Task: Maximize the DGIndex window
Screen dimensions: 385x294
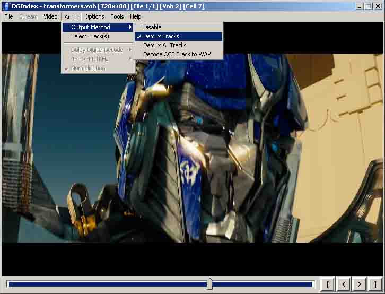Action: pyautogui.click(x=369, y=6)
